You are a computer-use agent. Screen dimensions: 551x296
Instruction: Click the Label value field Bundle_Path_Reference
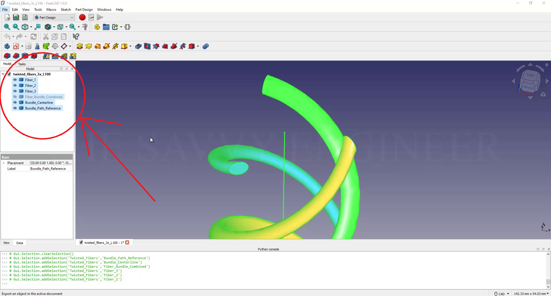(51, 169)
